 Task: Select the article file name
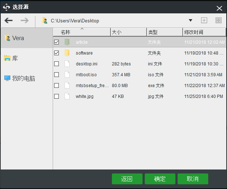click(82, 42)
